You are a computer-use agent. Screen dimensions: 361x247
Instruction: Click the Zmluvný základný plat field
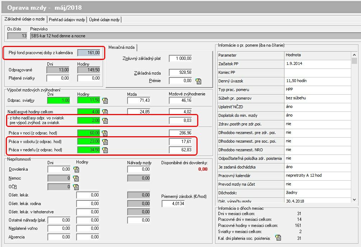tap(180, 58)
